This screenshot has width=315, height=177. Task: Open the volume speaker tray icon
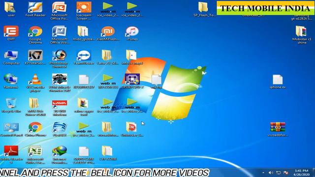271,173
